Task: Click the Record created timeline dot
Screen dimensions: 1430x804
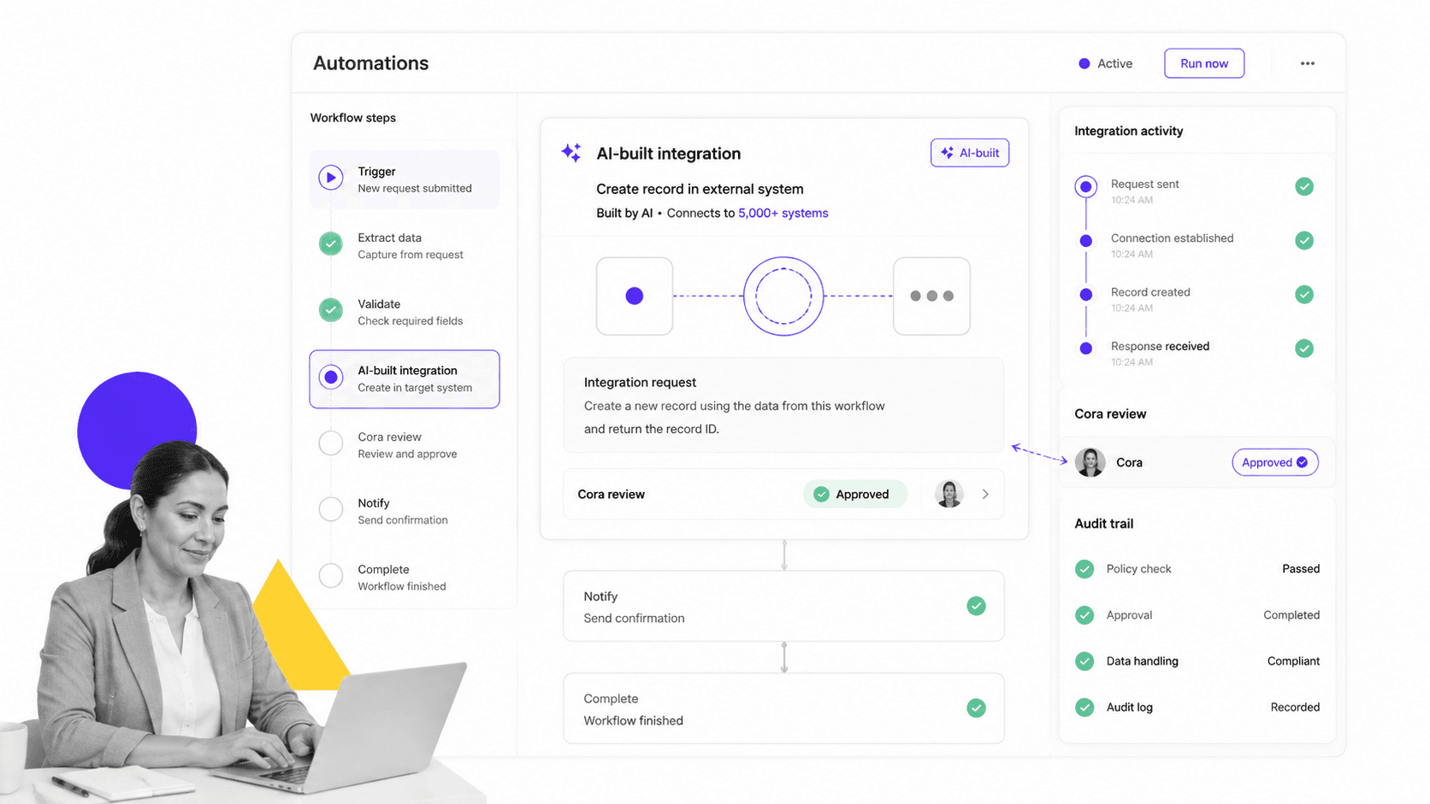Action: point(1086,295)
